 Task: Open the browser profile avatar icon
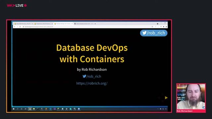click(x=166, y=27)
